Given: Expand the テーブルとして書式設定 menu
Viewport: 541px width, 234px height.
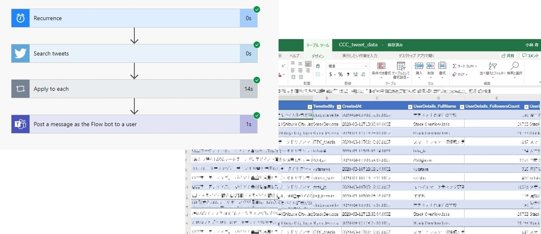Looking at the screenshot, I should point(401,70).
